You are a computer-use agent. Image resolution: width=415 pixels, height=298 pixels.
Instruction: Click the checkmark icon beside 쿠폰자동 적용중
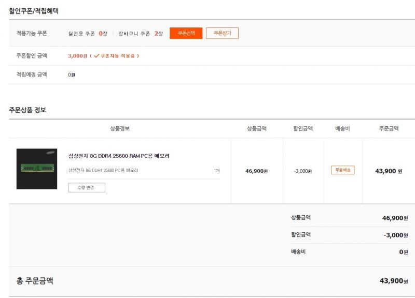coord(96,56)
